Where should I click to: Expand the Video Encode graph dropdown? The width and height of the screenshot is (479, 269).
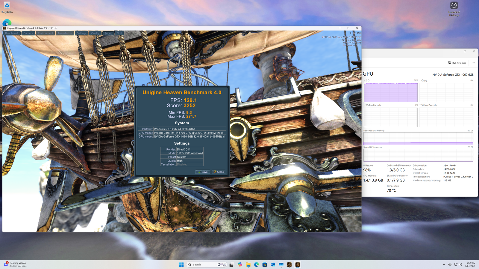click(365, 105)
